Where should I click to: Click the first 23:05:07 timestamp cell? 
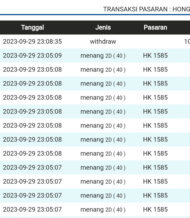(x=32, y=168)
